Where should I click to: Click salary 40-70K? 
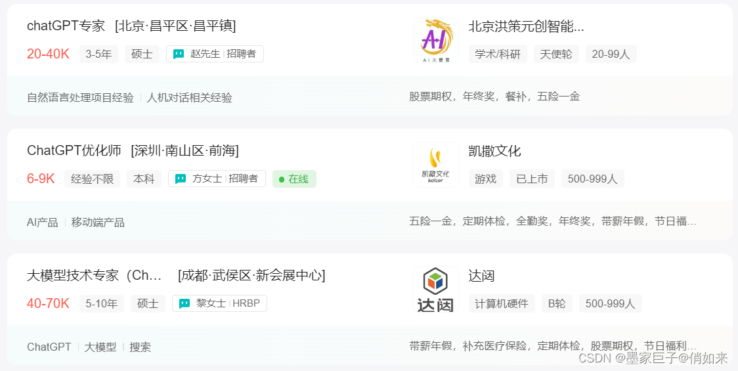click(48, 303)
